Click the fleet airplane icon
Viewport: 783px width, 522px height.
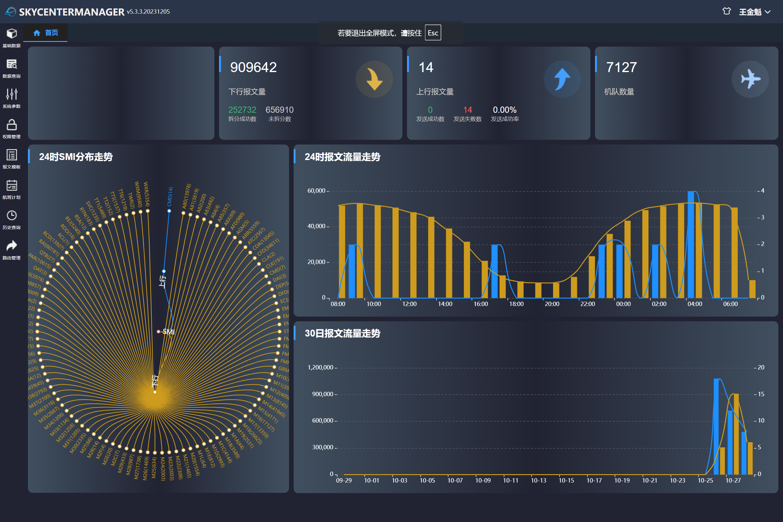[x=750, y=79]
